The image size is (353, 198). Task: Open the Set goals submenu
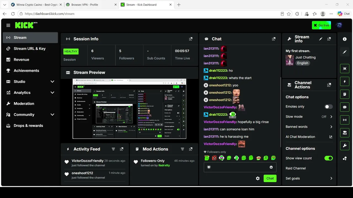pos(309,178)
